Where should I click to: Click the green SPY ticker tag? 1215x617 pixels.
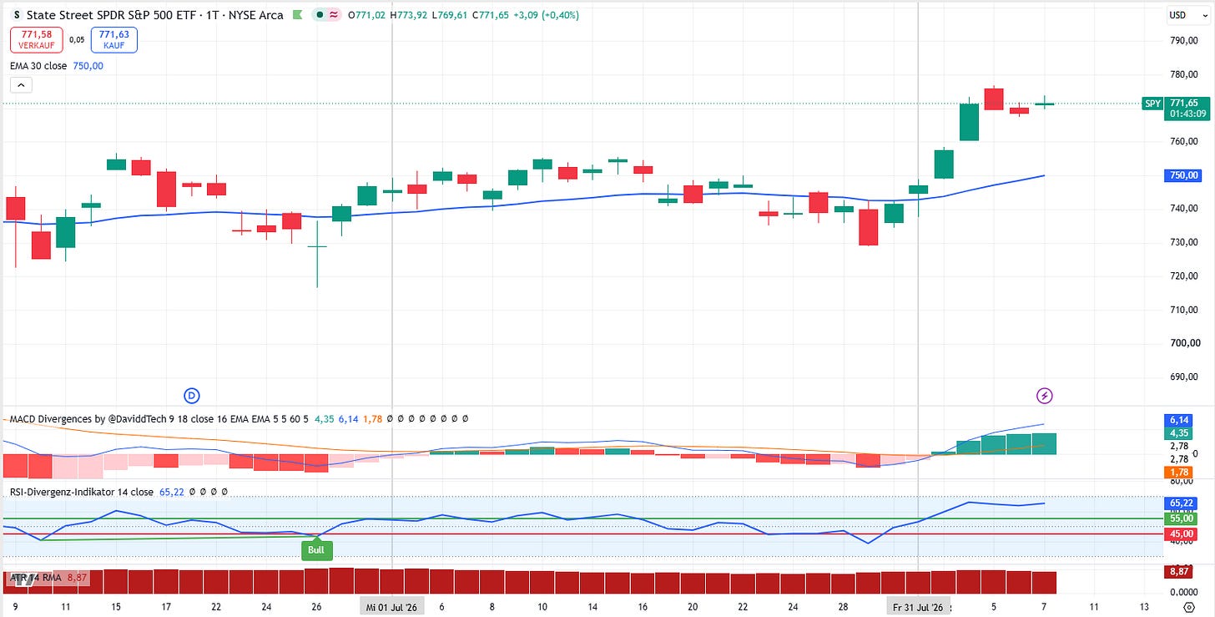tap(1152, 104)
